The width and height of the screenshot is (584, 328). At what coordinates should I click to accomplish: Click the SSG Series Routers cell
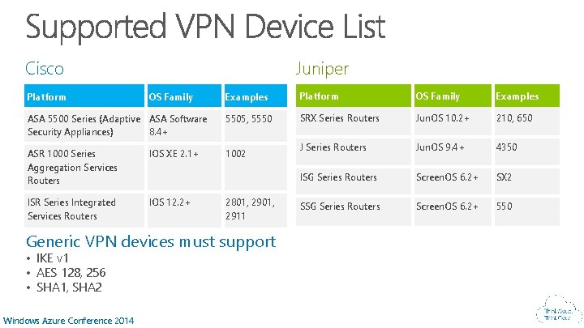(x=339, y=207)
